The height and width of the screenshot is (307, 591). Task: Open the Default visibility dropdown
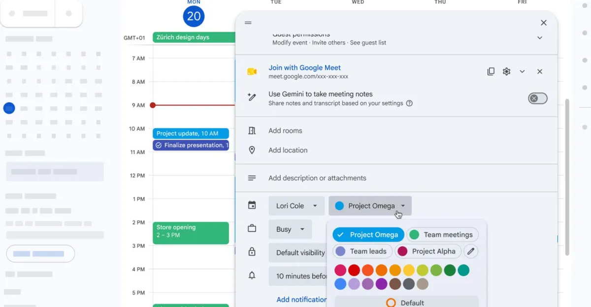(x=297, y=252)
